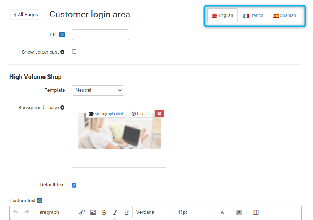
Task: Toggle Bold formatting
Action: (104, 212)
